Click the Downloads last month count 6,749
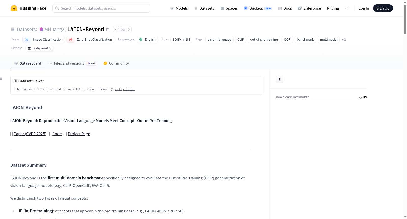407x219 pixels. tap(362, 97)
